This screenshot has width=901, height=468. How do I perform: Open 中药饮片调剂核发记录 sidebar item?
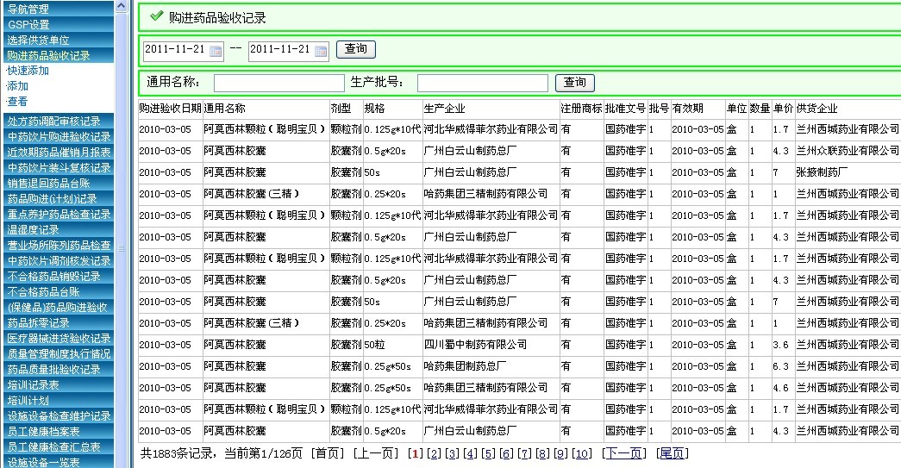click(57, 260)
